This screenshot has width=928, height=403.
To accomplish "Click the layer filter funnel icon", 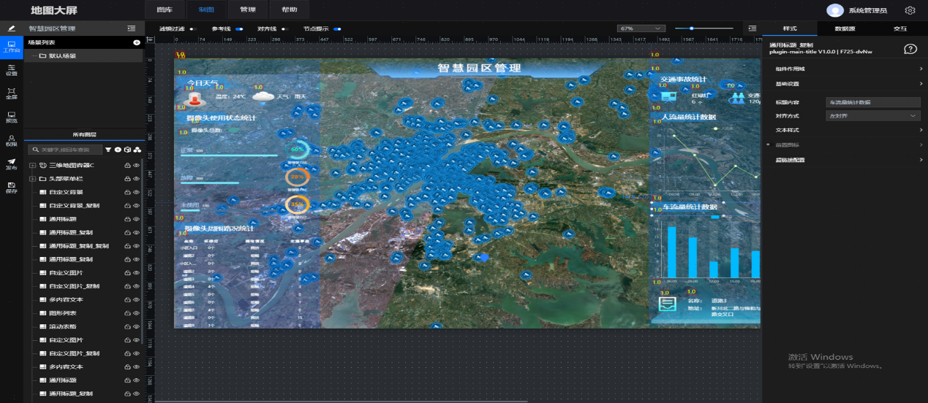I will (108, 150).
